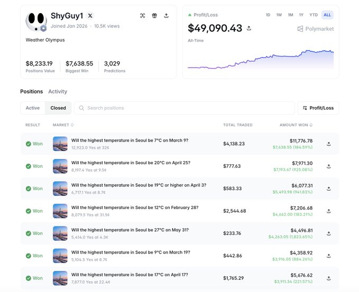359x292 pixels.
Task: Select the 1W time range
Action: pyautogui.click(x=279, y=15)
